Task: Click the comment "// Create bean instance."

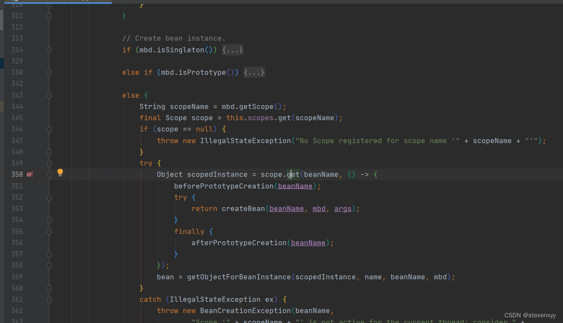Action: click(x=174, y=38)
